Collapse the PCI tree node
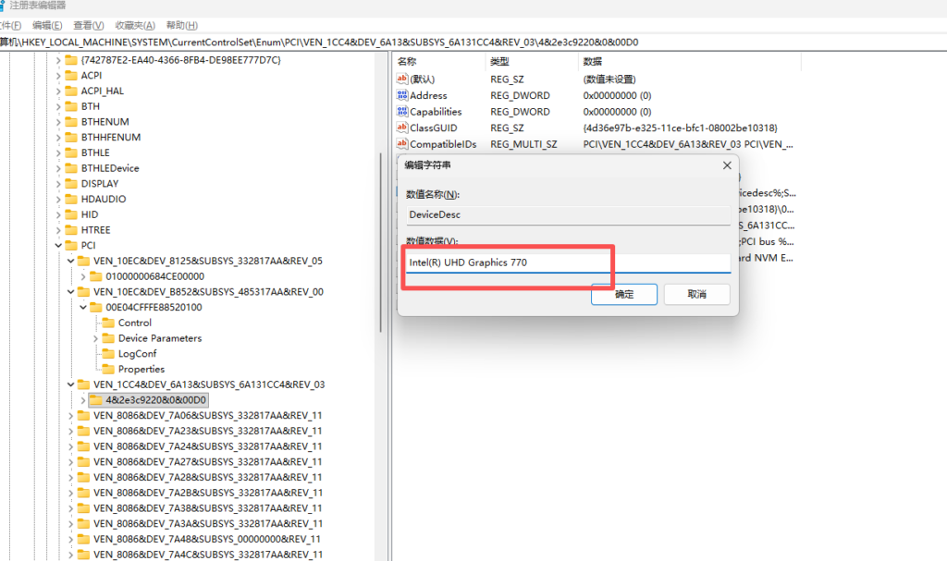Image resolution: width=947 pixels, height=561 pixels. pos(58,246)
